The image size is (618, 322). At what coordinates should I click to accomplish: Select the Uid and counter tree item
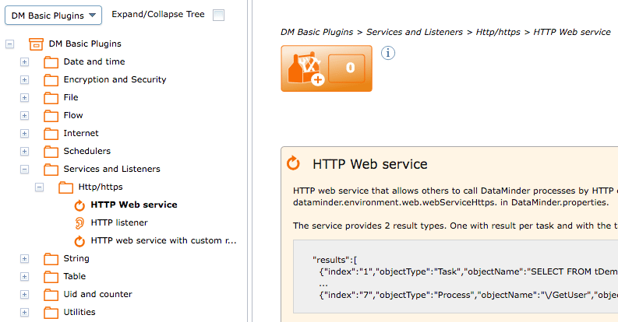pos(97,294)
